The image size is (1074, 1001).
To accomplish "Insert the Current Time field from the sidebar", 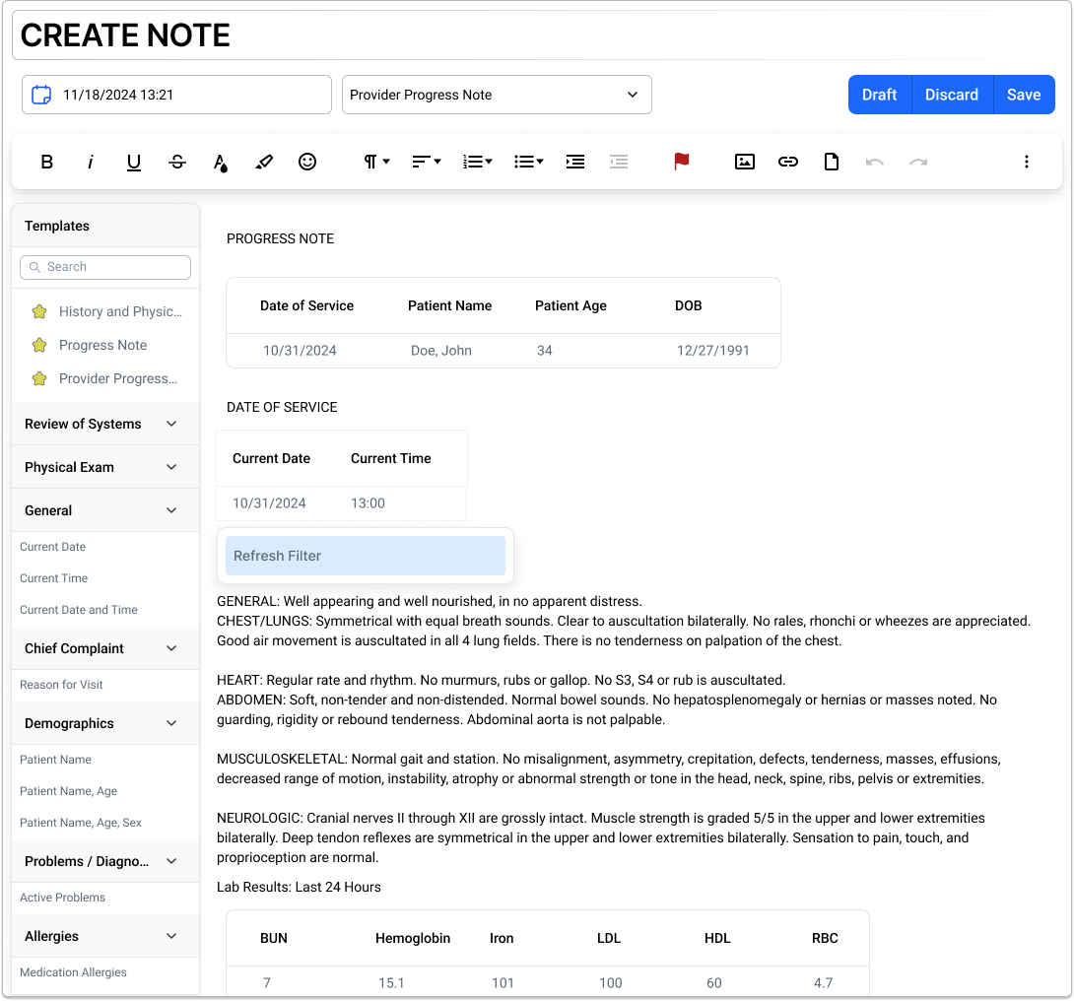I will tap(53, 578).
